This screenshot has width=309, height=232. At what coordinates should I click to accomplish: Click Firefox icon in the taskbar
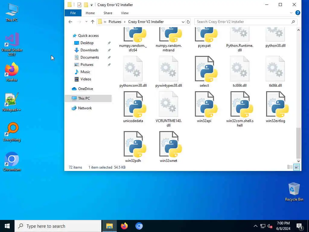[x=124, y=226]
